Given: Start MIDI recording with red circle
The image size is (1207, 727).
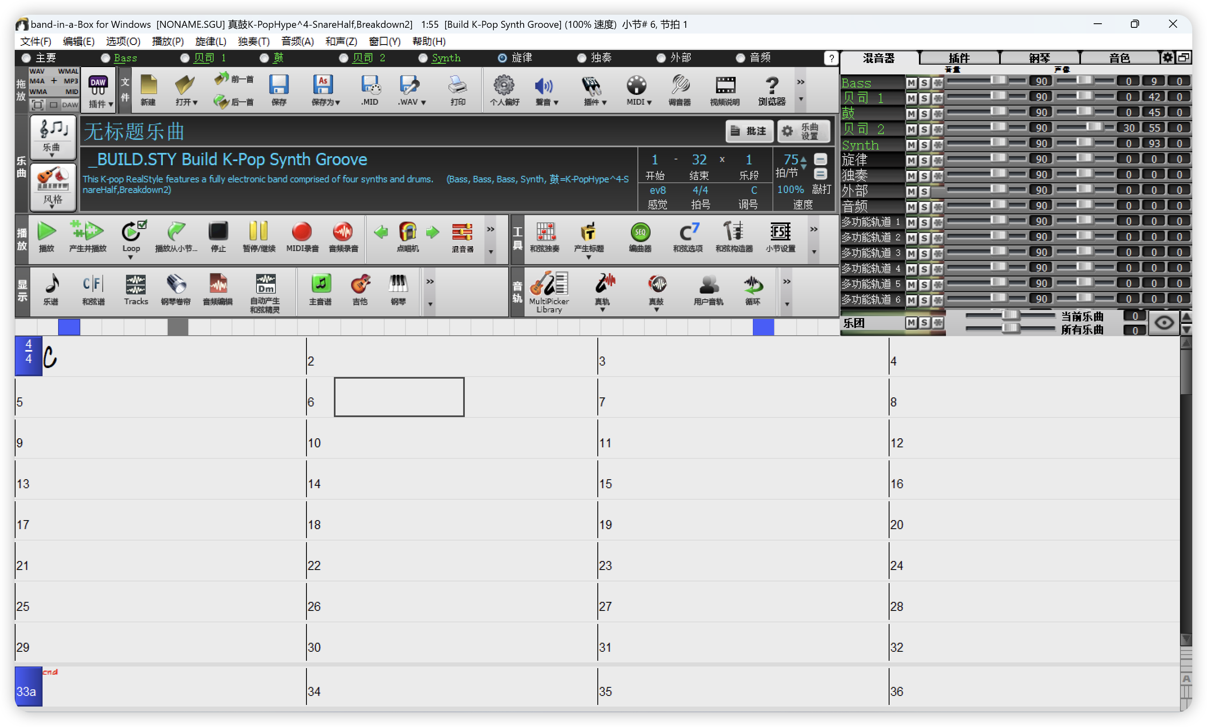Looking at the screenshot, I should 302,236.
